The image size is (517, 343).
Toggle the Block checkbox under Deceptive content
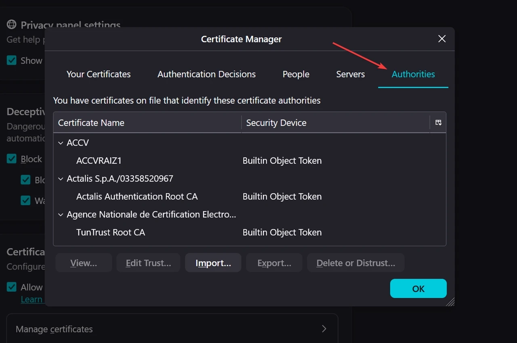coord(12,159)
